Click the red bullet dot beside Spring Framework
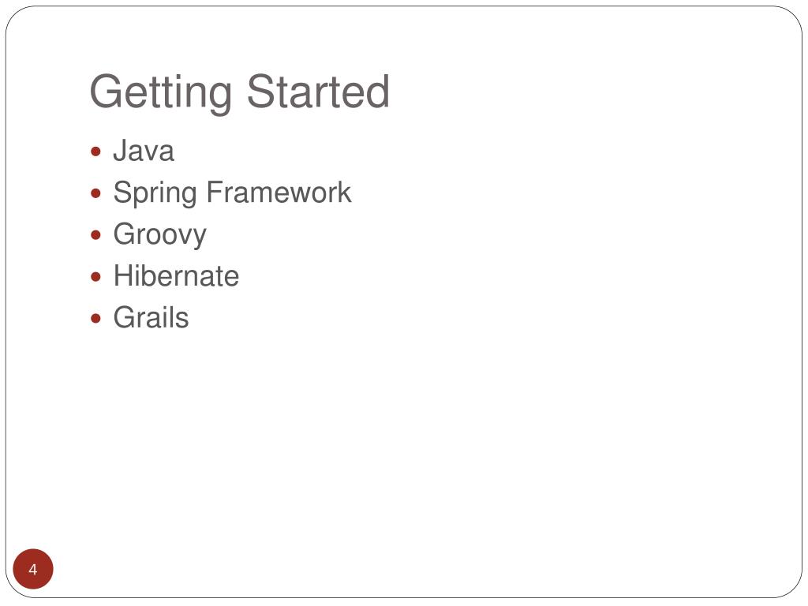Screen dimensions: 808x606 point(95,193)
